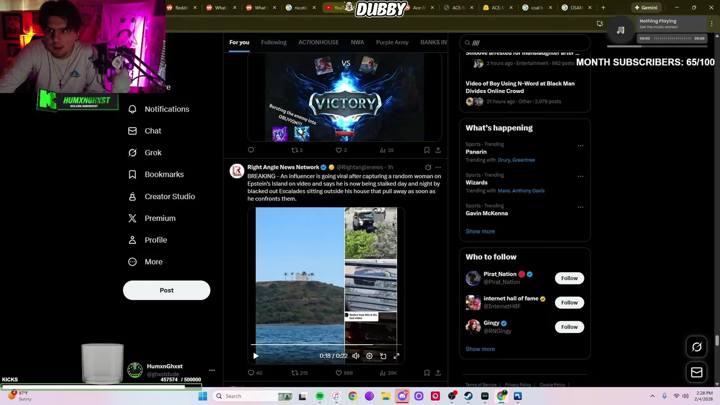Screen dimensions: 720x405
Task: Ask Grok about the Right Angle News post
Action: point(428,167)
